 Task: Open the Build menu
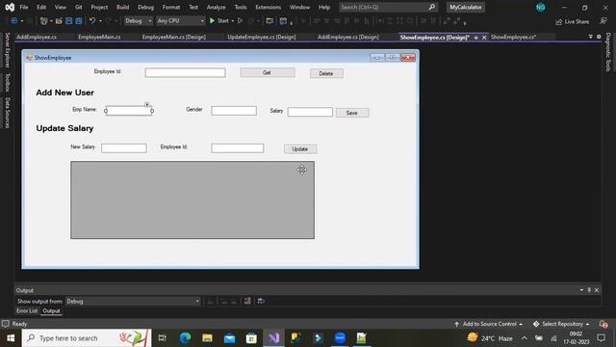(122, 7)
